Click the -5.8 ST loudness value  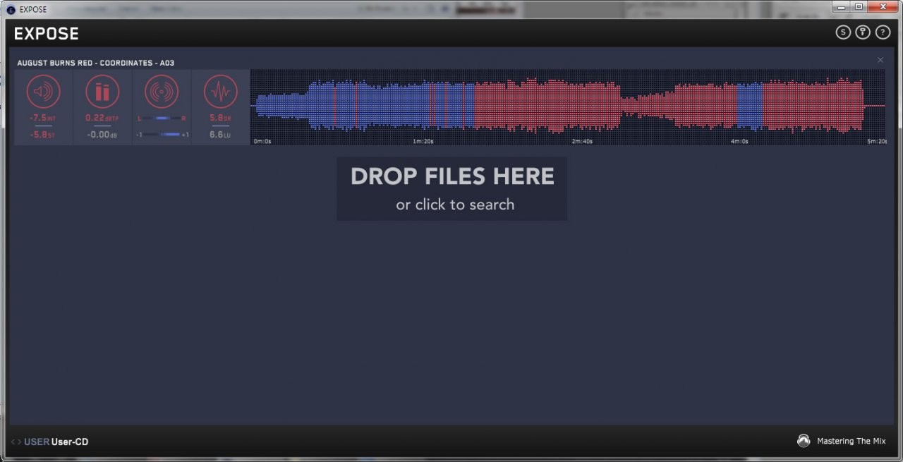point(43,134)
